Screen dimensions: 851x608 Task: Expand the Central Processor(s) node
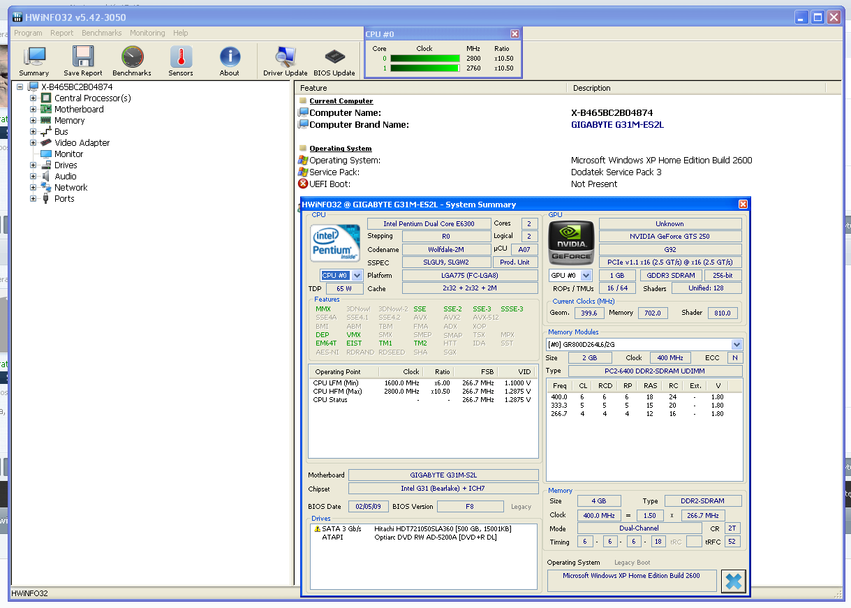coord(33,98)
